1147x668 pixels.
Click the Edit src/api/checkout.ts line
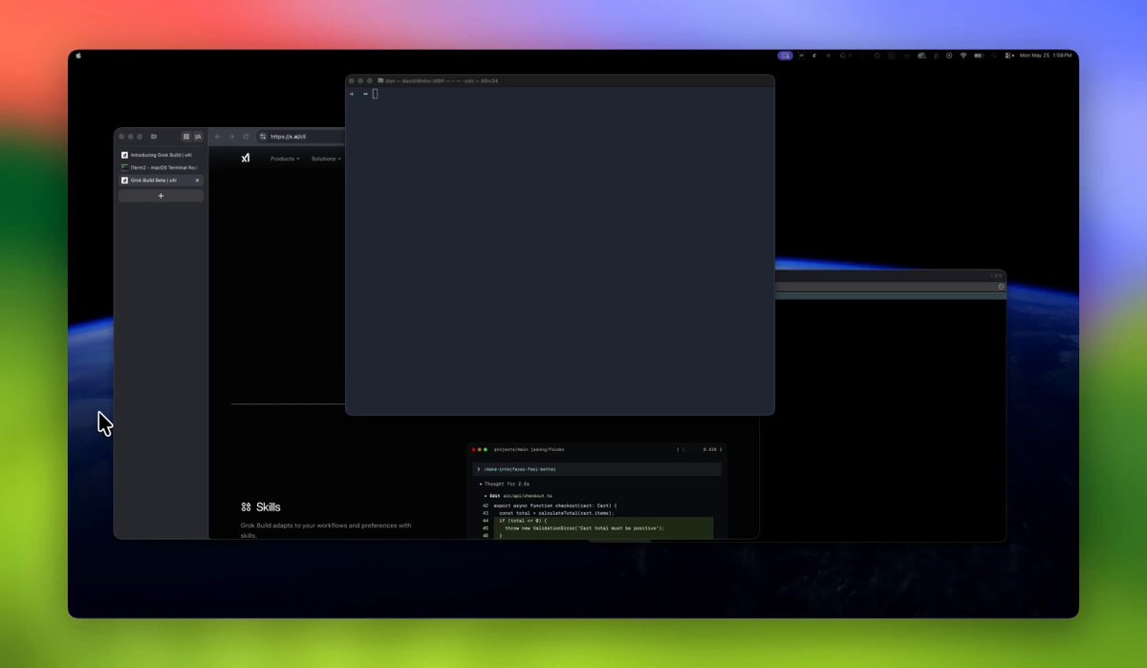[517, 496]
